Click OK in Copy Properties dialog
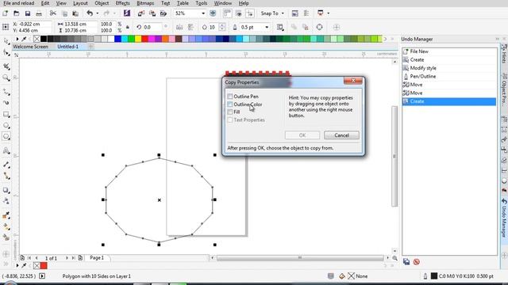 (x=302, y=135)
